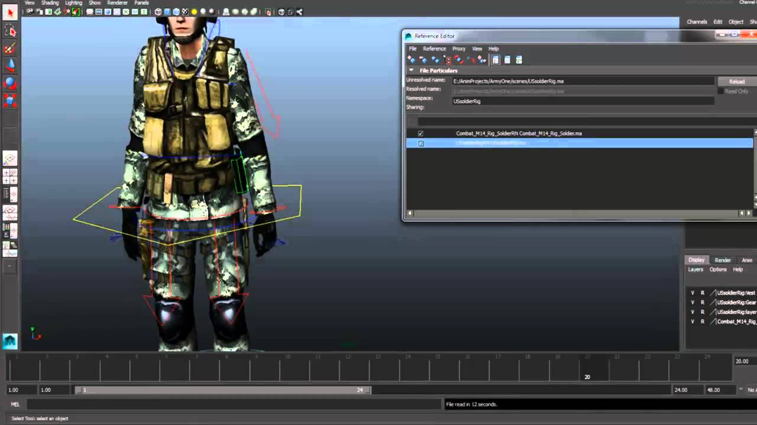Screen dimensions: 757x425
Task: Open Reference Editor View menu
Action: pyautogui.click(x=477, y=48)
